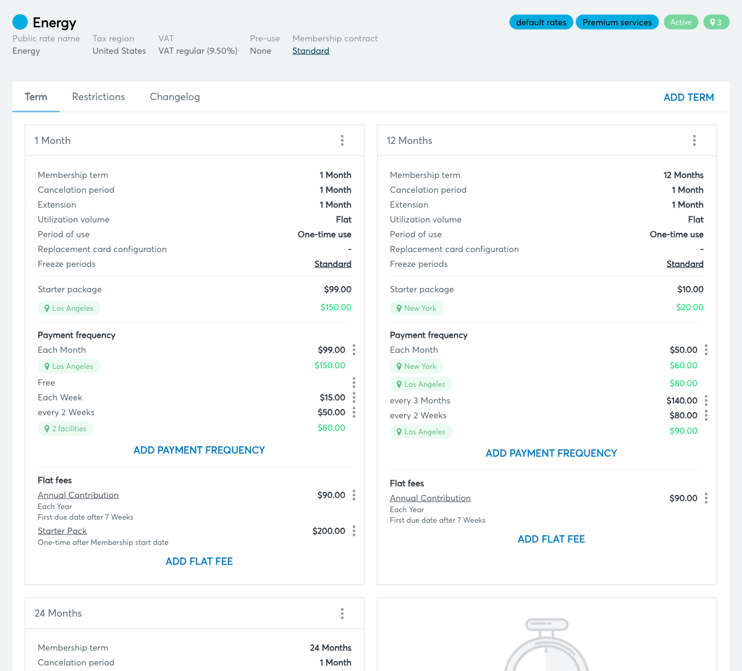Click ADD FLAT FEE in the 1 Month card

199,562
